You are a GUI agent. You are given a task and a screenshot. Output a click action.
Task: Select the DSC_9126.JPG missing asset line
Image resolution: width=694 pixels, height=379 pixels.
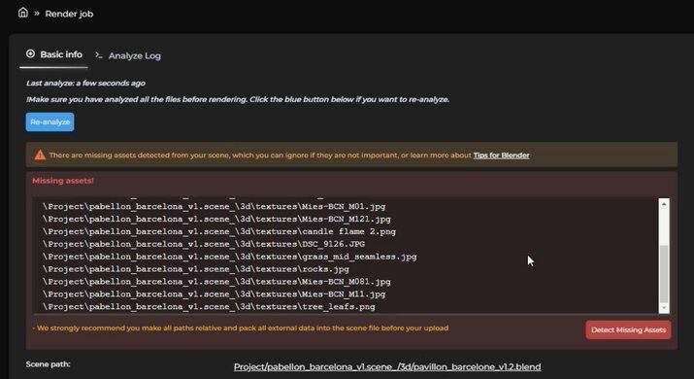coord(204,244)
